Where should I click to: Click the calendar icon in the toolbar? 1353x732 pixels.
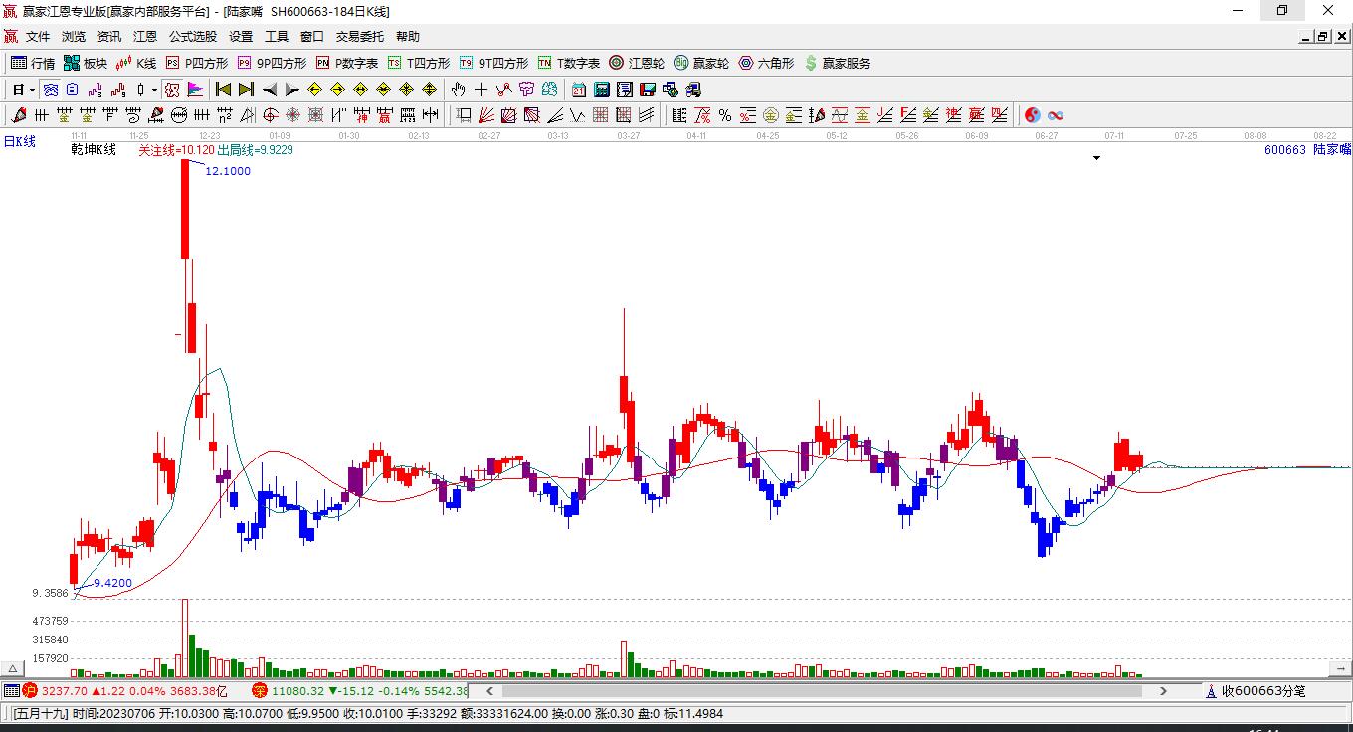pyautogui.click(x=578, y=90)
